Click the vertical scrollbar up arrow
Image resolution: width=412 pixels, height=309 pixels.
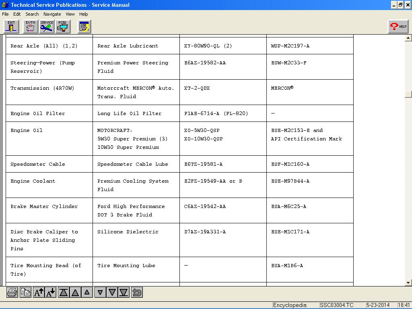(x=408, y=38)
